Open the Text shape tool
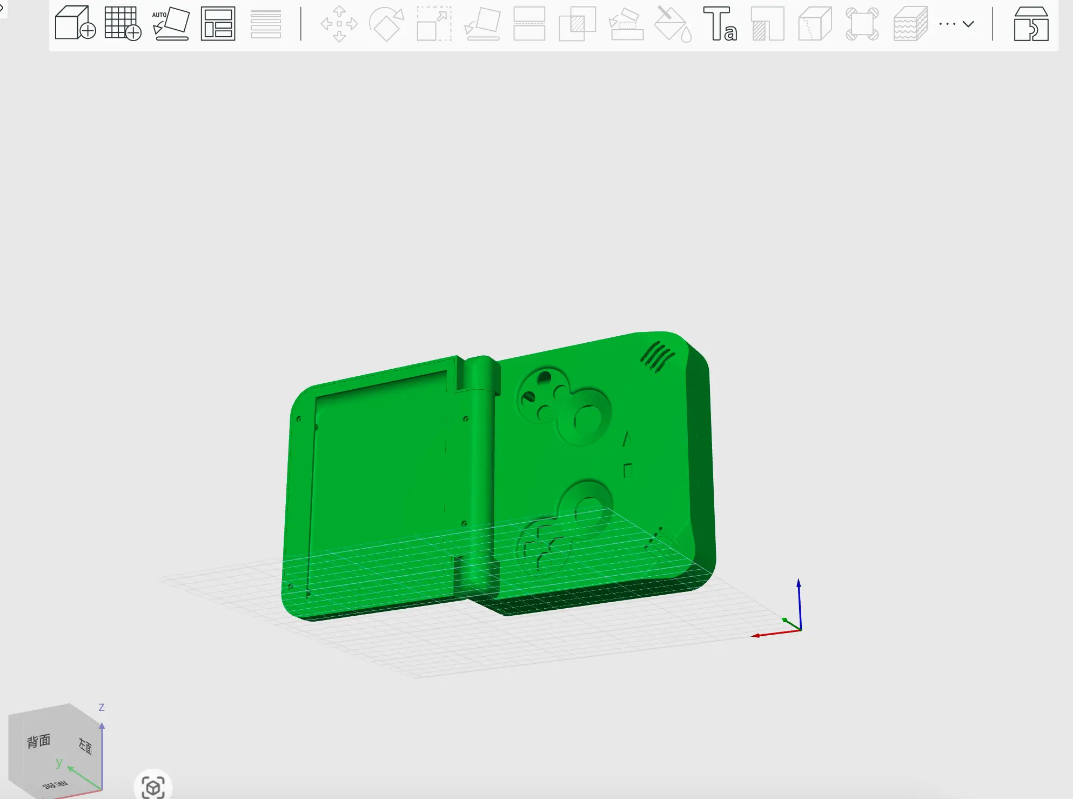1073x799 pixels. coord(720,24)
